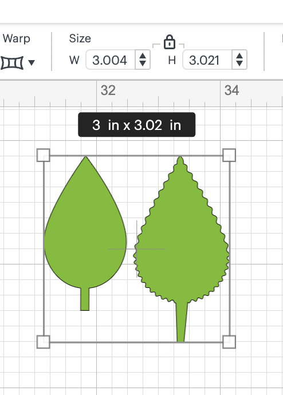The image size is (283, 395).
Task: Click the Warp label
Action: point(17,39)
